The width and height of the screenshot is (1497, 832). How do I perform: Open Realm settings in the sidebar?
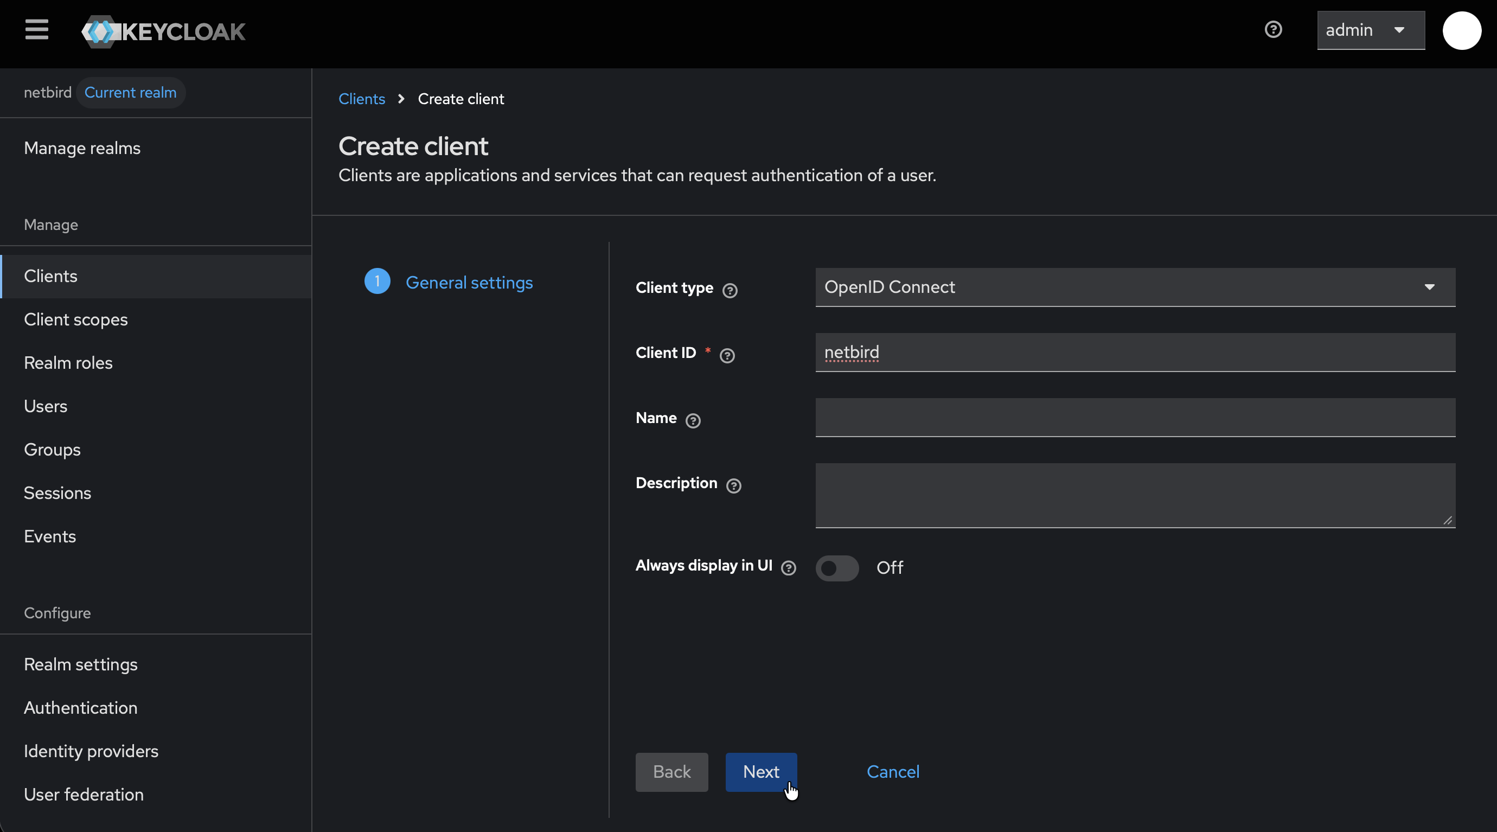coord(81,664)
